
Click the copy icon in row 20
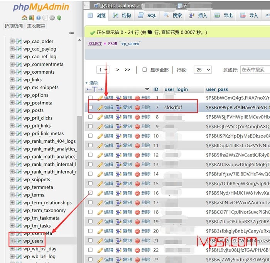tap(119, 231)
